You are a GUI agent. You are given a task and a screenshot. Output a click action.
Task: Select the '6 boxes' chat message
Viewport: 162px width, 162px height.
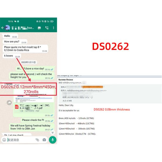9,56
